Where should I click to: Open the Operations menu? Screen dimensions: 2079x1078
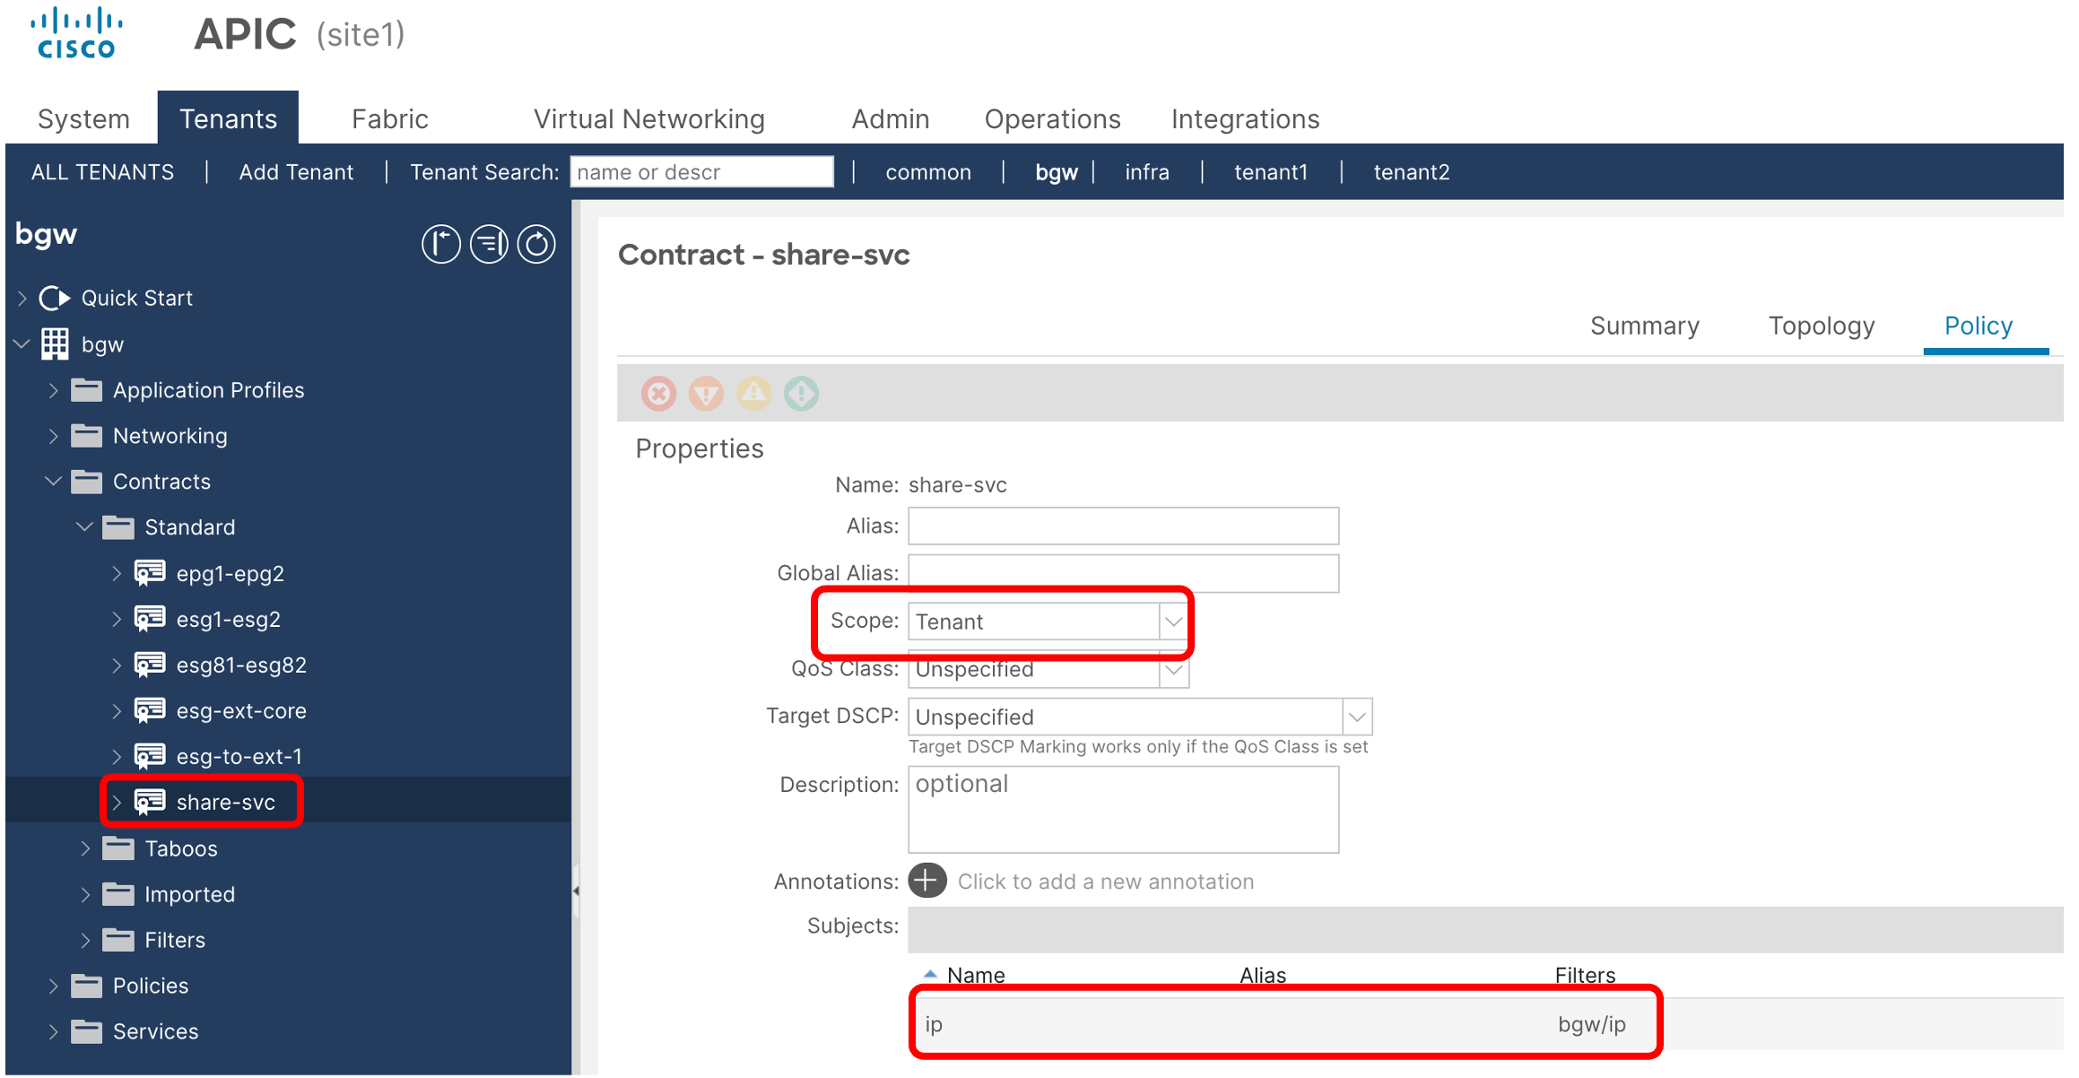pyautogui.click(x=1052, y=119)
